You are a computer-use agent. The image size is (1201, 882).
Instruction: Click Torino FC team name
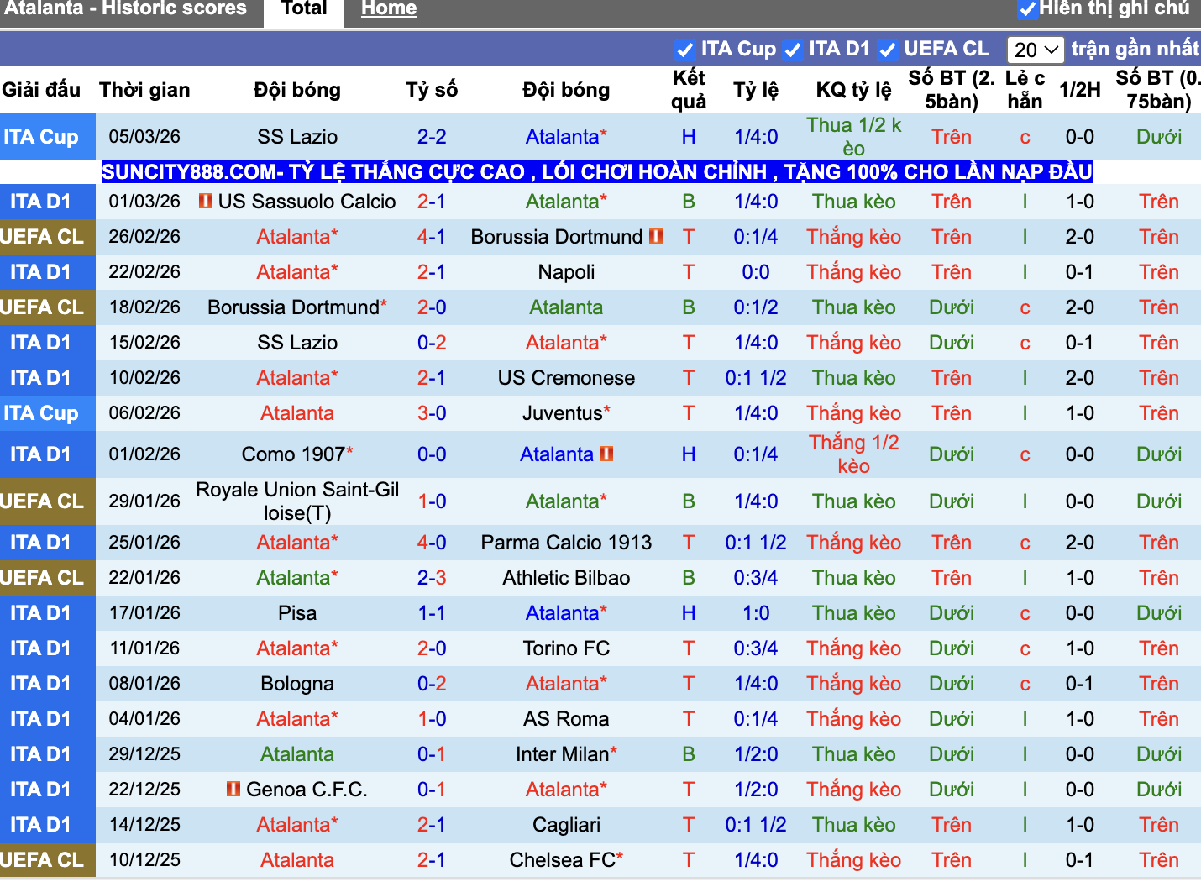click(567, 648)
